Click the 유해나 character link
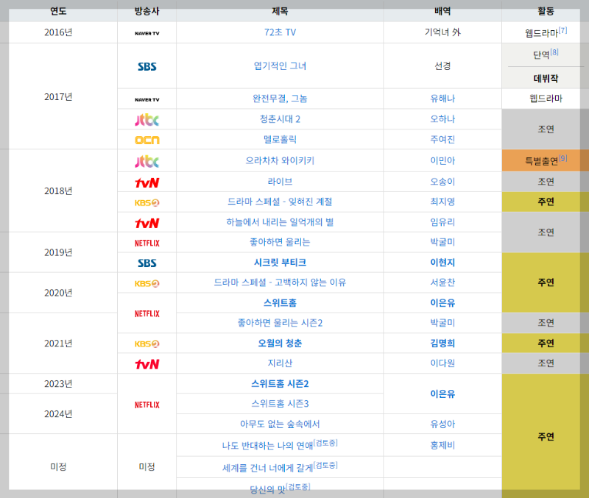The image size is (589, 498). (x=442, y=99)
